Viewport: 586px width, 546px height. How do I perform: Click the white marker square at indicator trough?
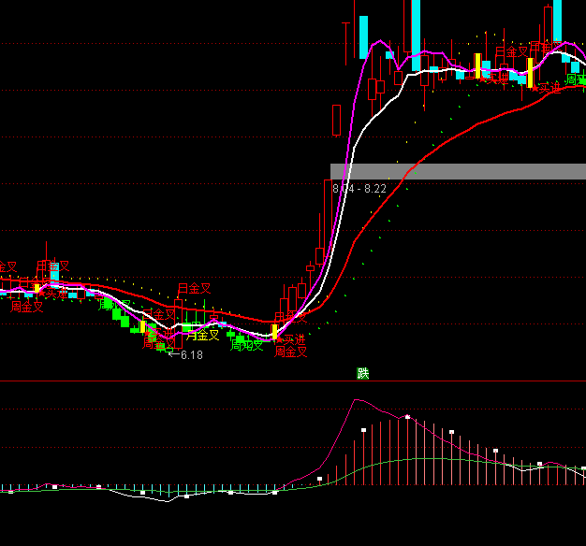pos(186,496)
